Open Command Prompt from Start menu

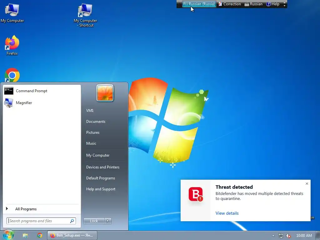(x=42, y=91)
